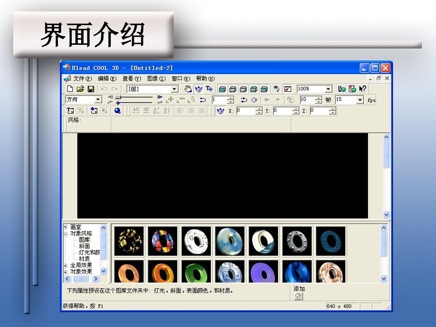Click the rotate icon next to the X field
The width and height of the screenshot is (436, 327).
(x=220, y=111)
